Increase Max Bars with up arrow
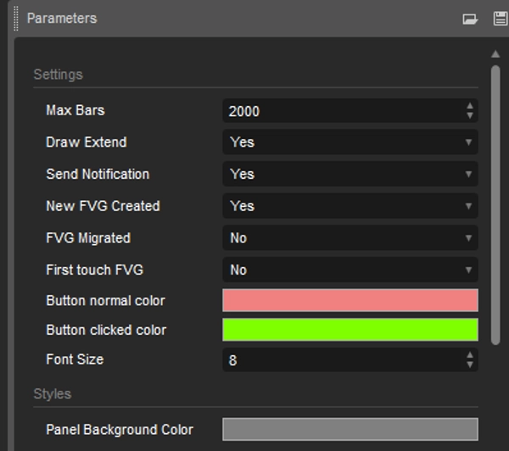This screenshot has height=451, width=509. (x=469, y=106)
